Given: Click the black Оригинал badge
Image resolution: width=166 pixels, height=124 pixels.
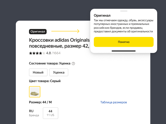Looking at the screenshot, I should 38,32.
